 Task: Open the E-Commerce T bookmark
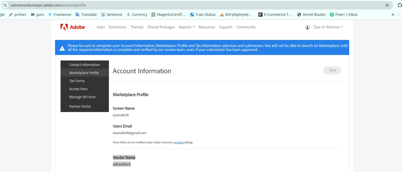pyautogui.click(x=275, y=15)
